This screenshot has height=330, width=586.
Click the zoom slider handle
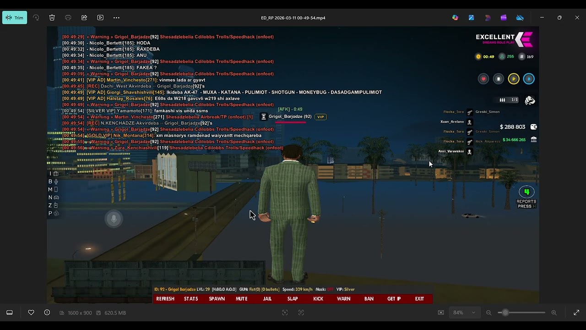[x=505, y=313]
